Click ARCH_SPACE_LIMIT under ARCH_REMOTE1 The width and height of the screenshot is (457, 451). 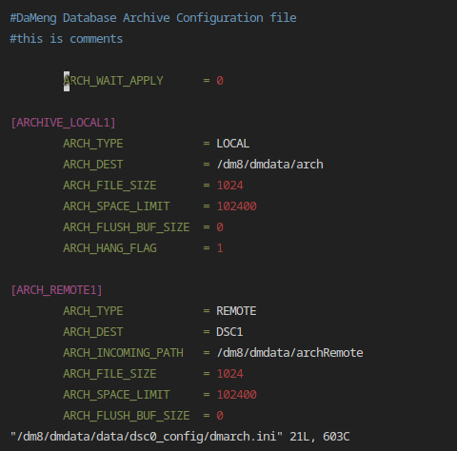click(x=116, y=395)
